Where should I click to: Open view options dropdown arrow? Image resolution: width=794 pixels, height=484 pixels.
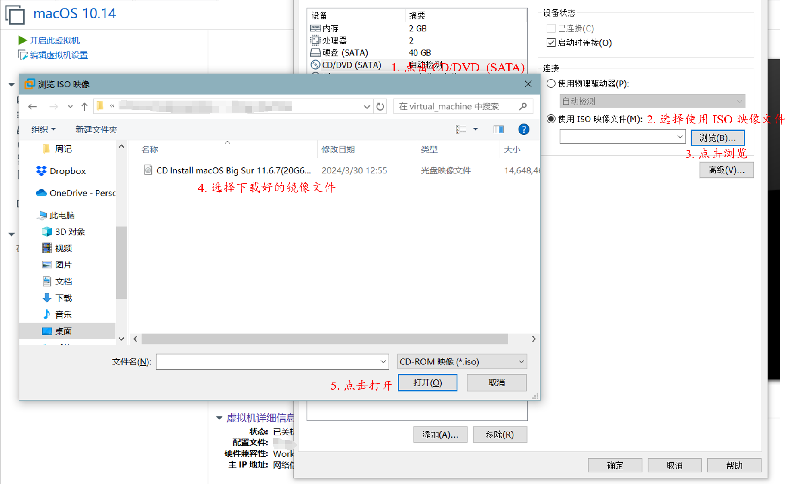(476, 129)
